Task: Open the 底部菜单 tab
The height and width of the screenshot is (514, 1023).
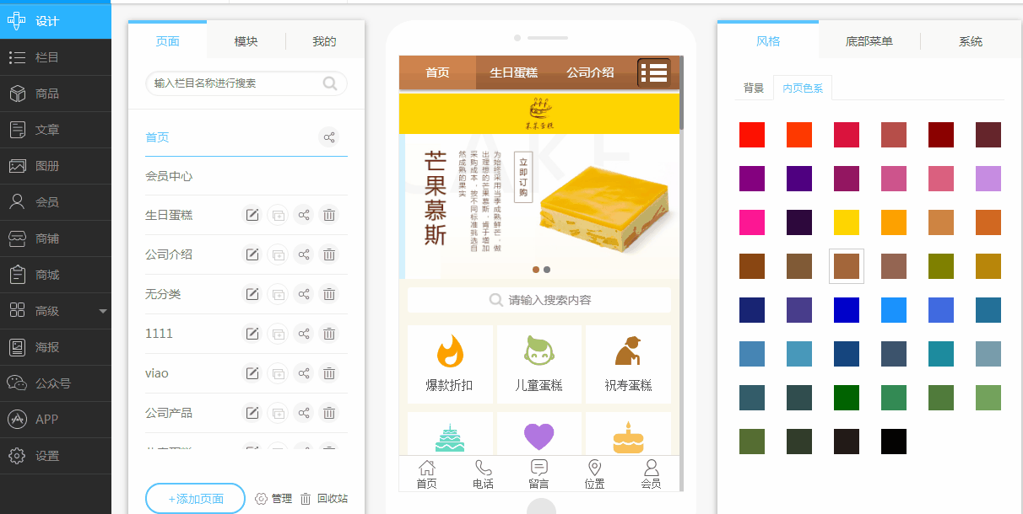Action: (x=869, y=41)
